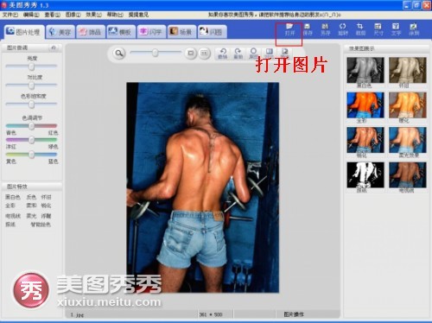Click the 黄色-蓝色 tone slider handle

pyautogui.click(x=31, y=155)
